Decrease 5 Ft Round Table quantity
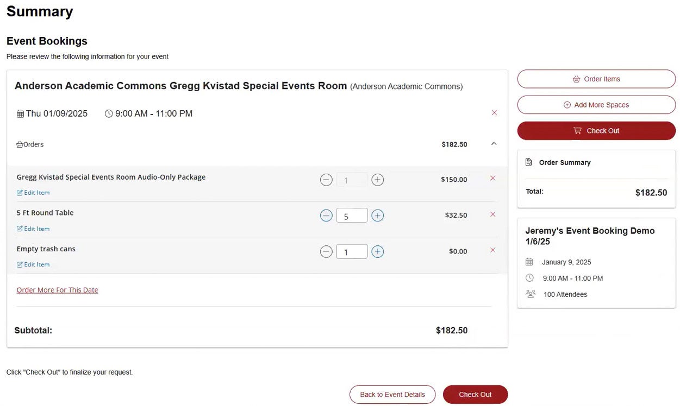This screenshot has height=406, width=680. 326,215
